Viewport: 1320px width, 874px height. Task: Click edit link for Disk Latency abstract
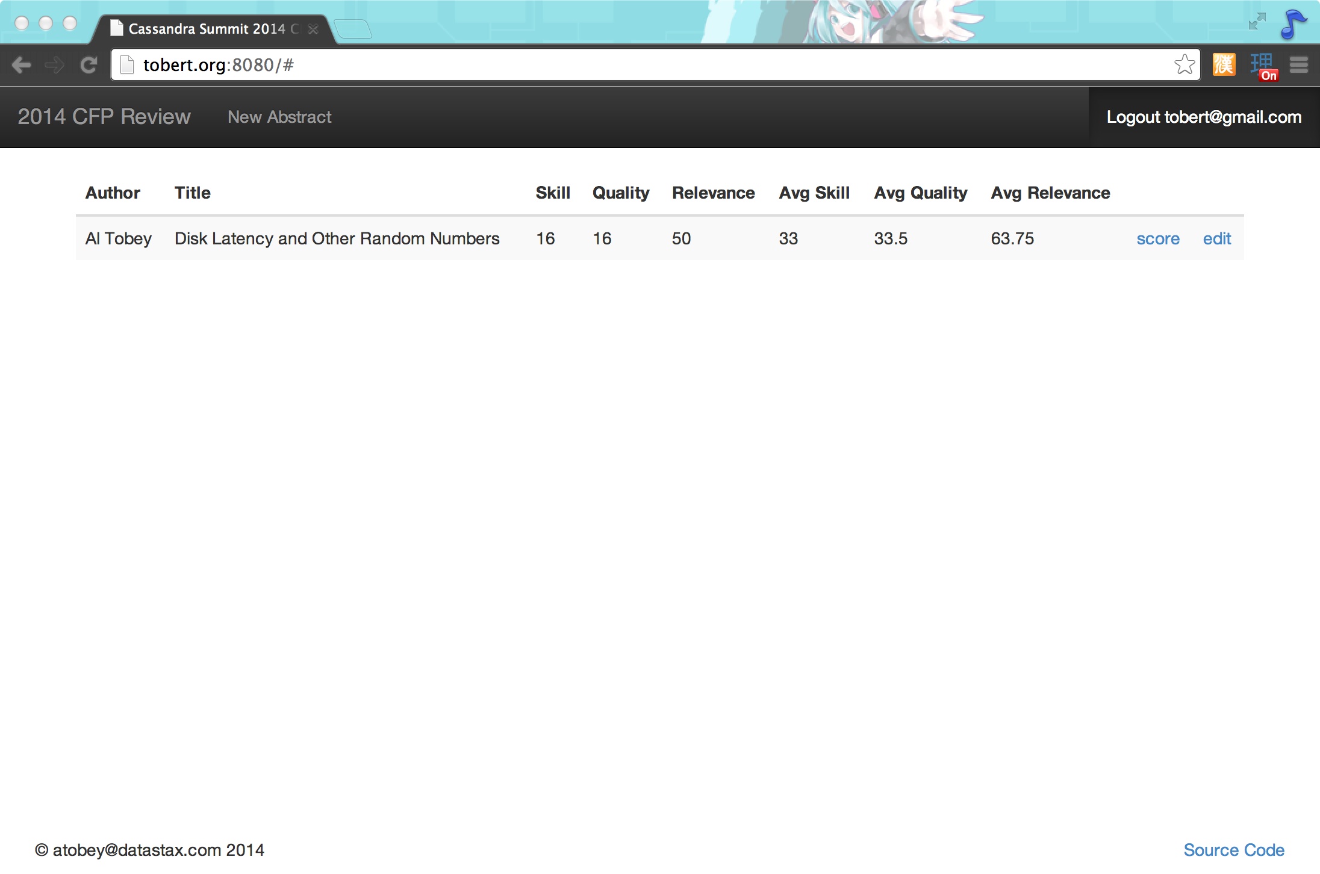click(1216, 239)
